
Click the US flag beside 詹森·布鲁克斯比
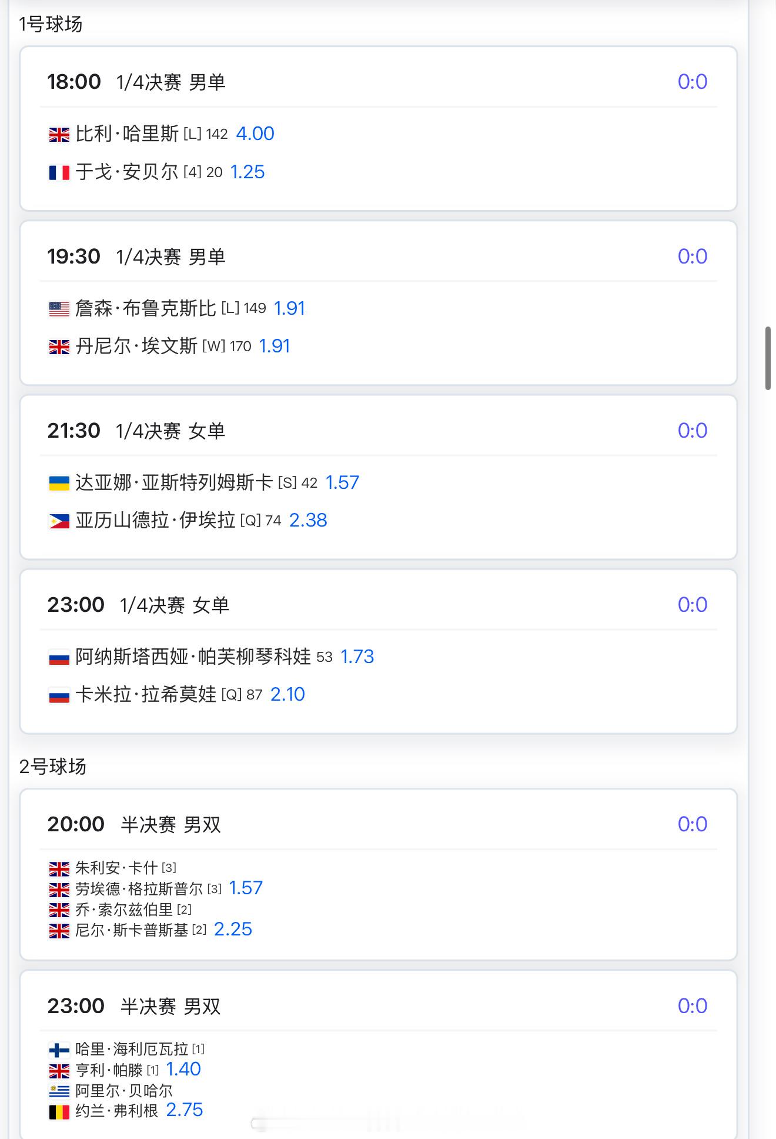click(x=59, y=309)
